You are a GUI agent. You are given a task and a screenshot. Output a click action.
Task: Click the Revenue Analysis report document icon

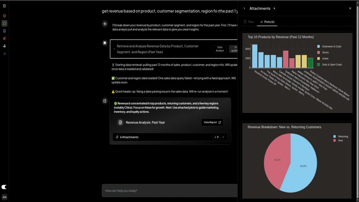point(120,122)
